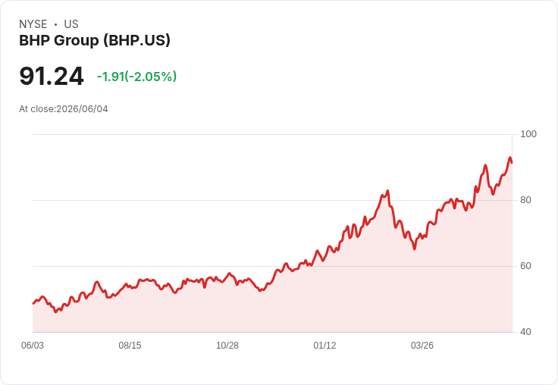
Task: Click the 40 y-axis price label
Action: coord(525,332)
